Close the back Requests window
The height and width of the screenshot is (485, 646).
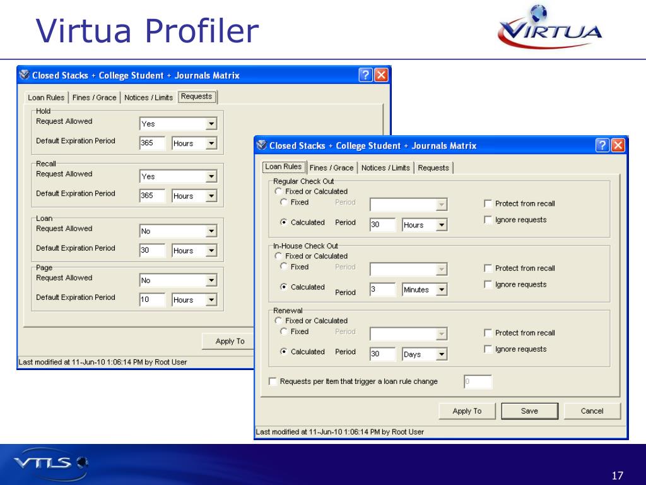pyautogui.click(x=381, y=75)
